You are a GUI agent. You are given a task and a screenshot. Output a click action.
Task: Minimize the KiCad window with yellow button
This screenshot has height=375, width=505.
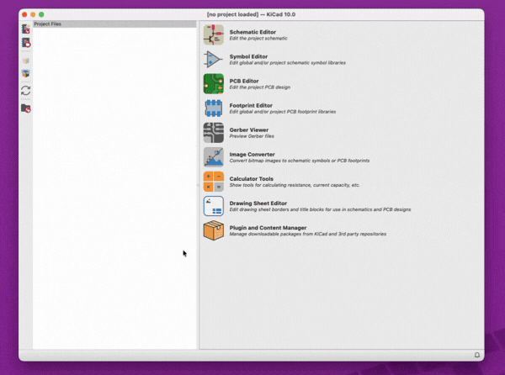(33, 14)
